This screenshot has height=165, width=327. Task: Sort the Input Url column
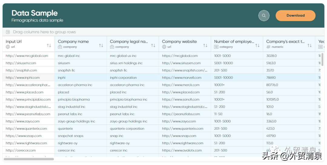click(49, 45)
